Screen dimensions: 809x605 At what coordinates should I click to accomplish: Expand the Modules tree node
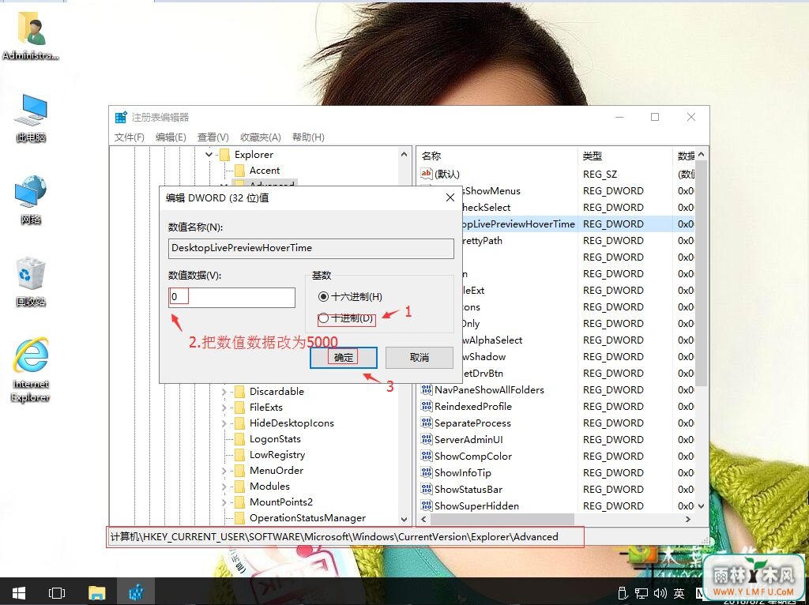click(x=224, y=487)
